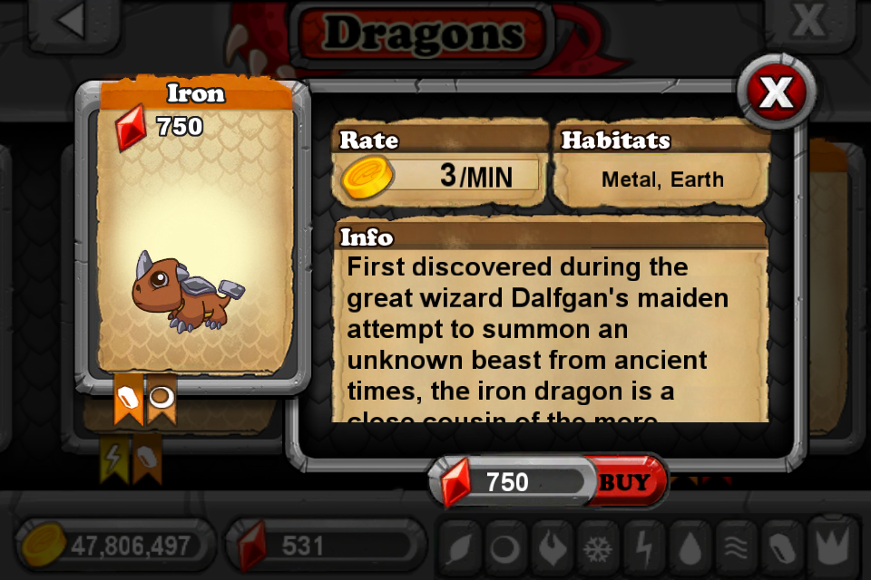Click the Habitats Metal, Earth panel
The image size is (871, 580).
click(662, 163)
